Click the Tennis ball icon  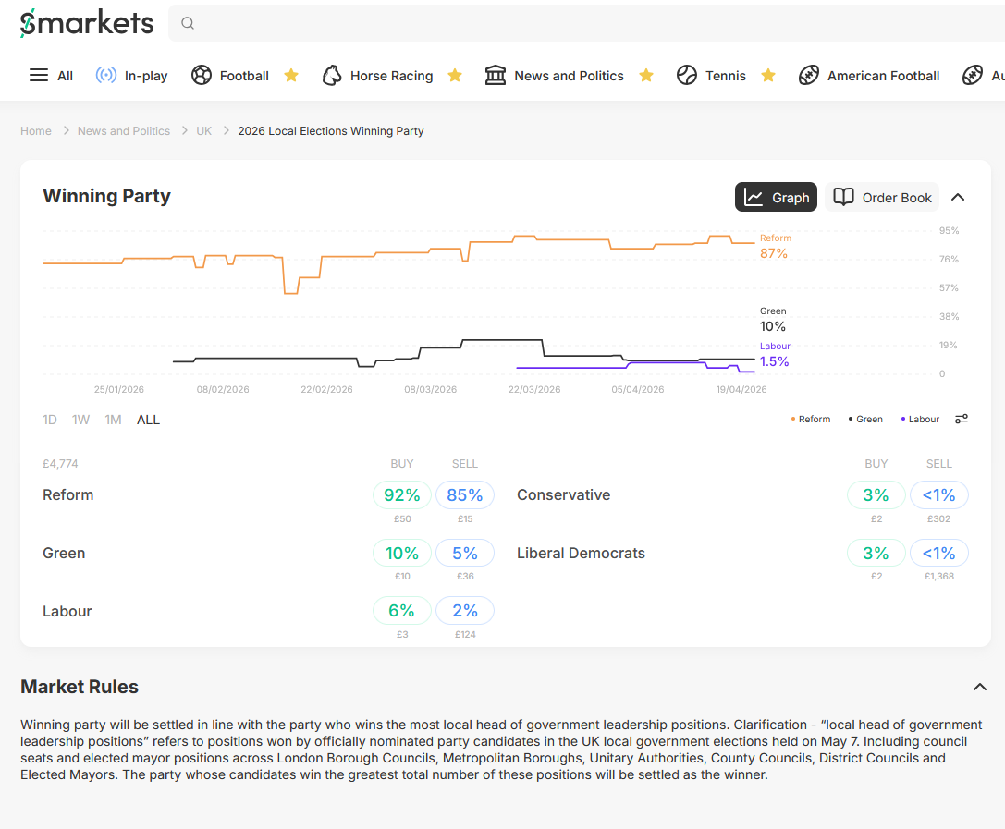[687, 76]
